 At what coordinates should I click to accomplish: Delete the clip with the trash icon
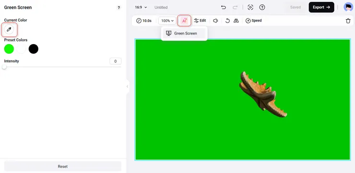[348, 21]
